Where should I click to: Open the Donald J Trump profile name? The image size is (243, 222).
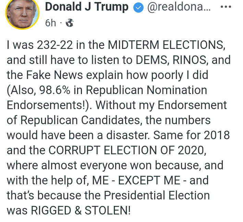[87, 6]
